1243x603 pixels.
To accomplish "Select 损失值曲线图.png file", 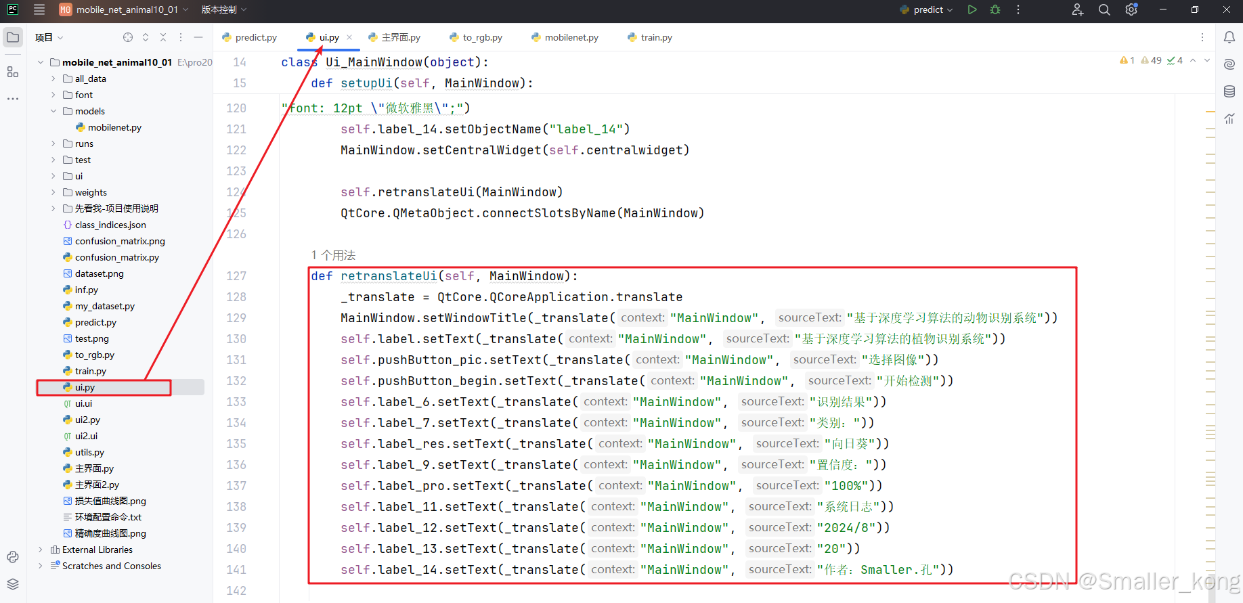I will click(105, 501).
